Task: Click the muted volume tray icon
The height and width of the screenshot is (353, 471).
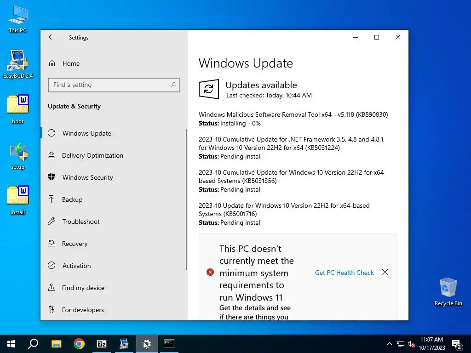Action: coord(411,344)
